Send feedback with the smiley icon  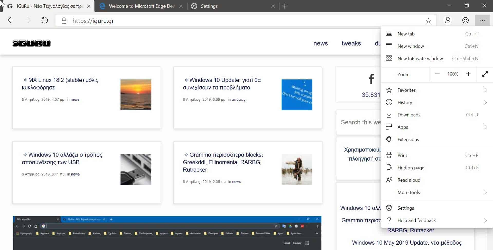[x=465, y=20]
